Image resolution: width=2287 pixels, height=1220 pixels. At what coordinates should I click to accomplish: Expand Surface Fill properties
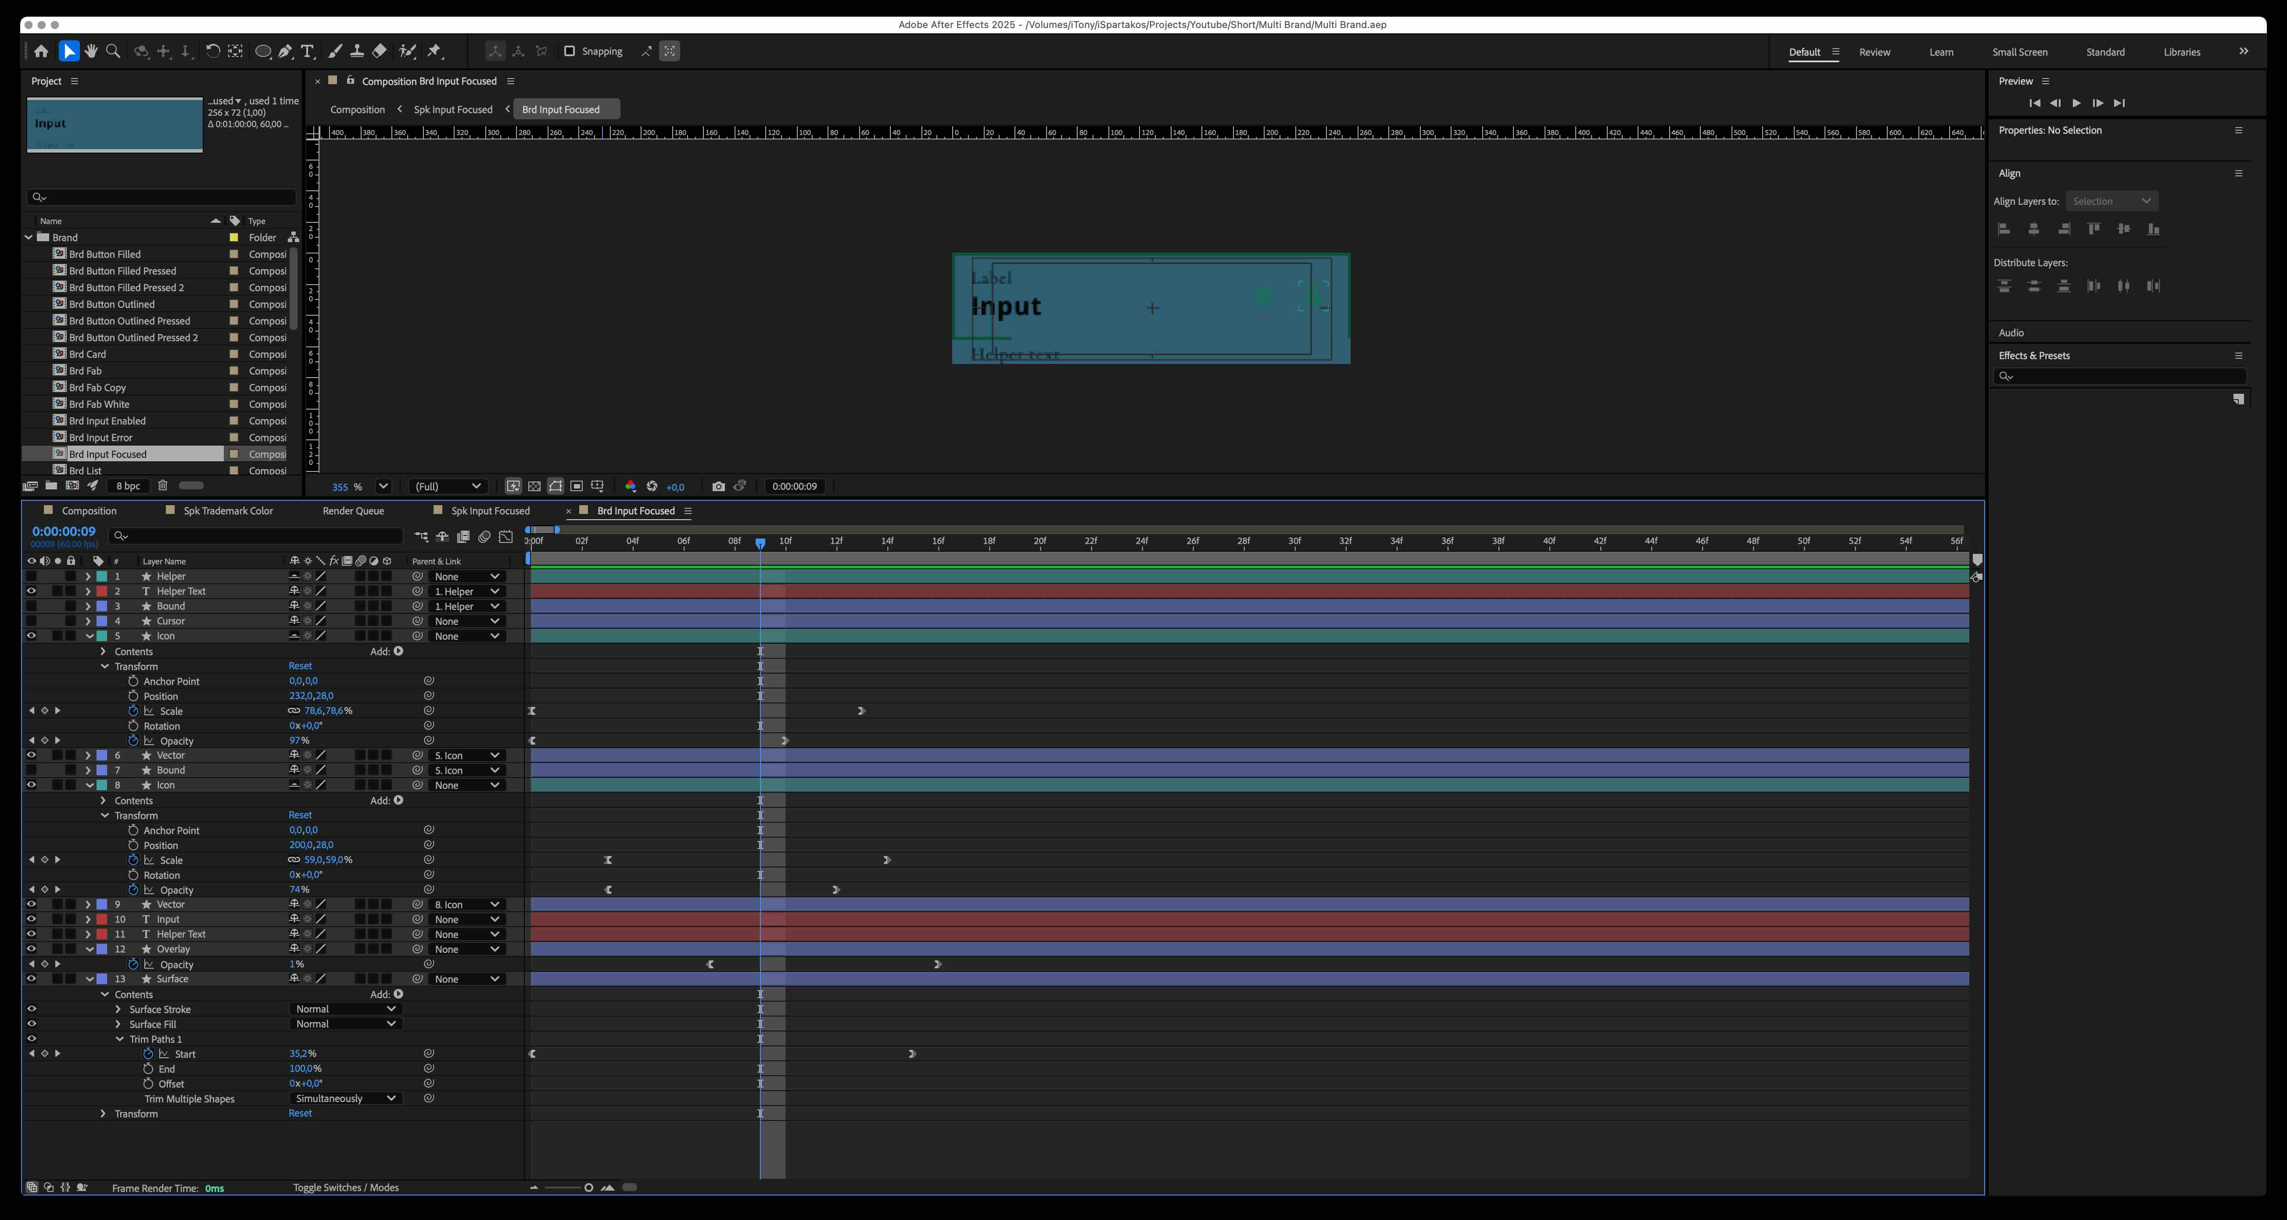[118, 1024]
